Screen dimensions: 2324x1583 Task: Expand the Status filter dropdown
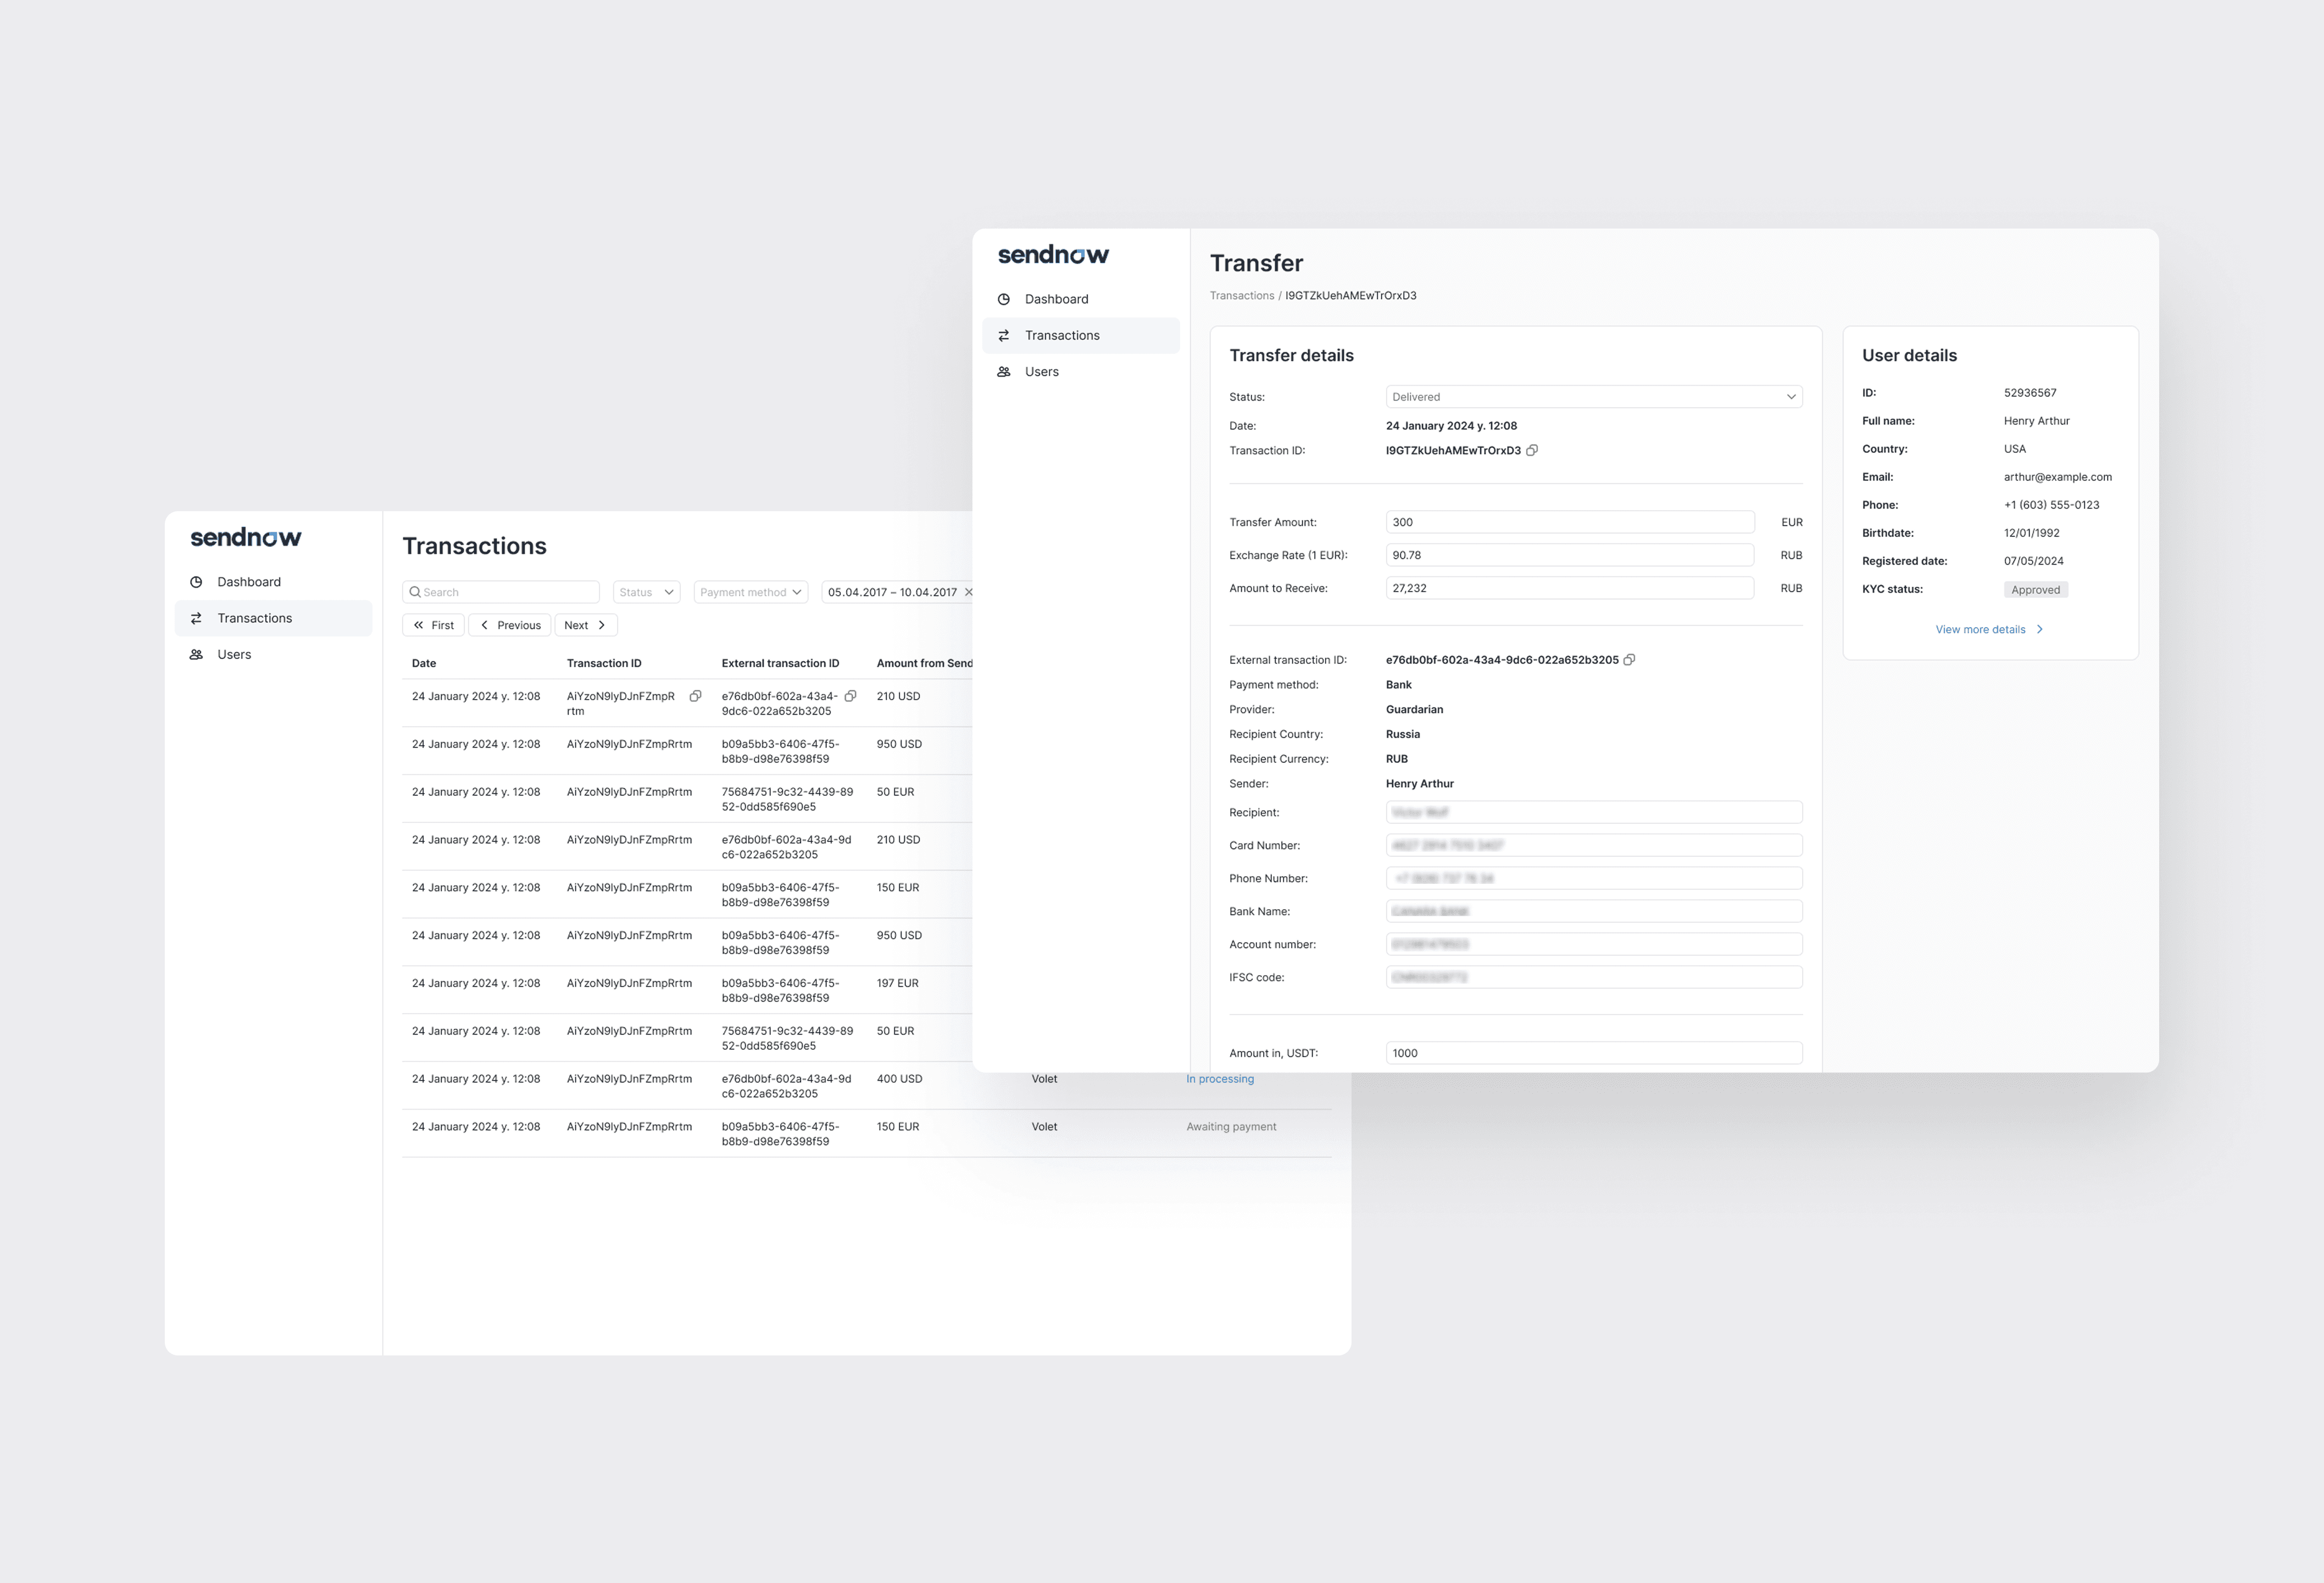point(646,593)
